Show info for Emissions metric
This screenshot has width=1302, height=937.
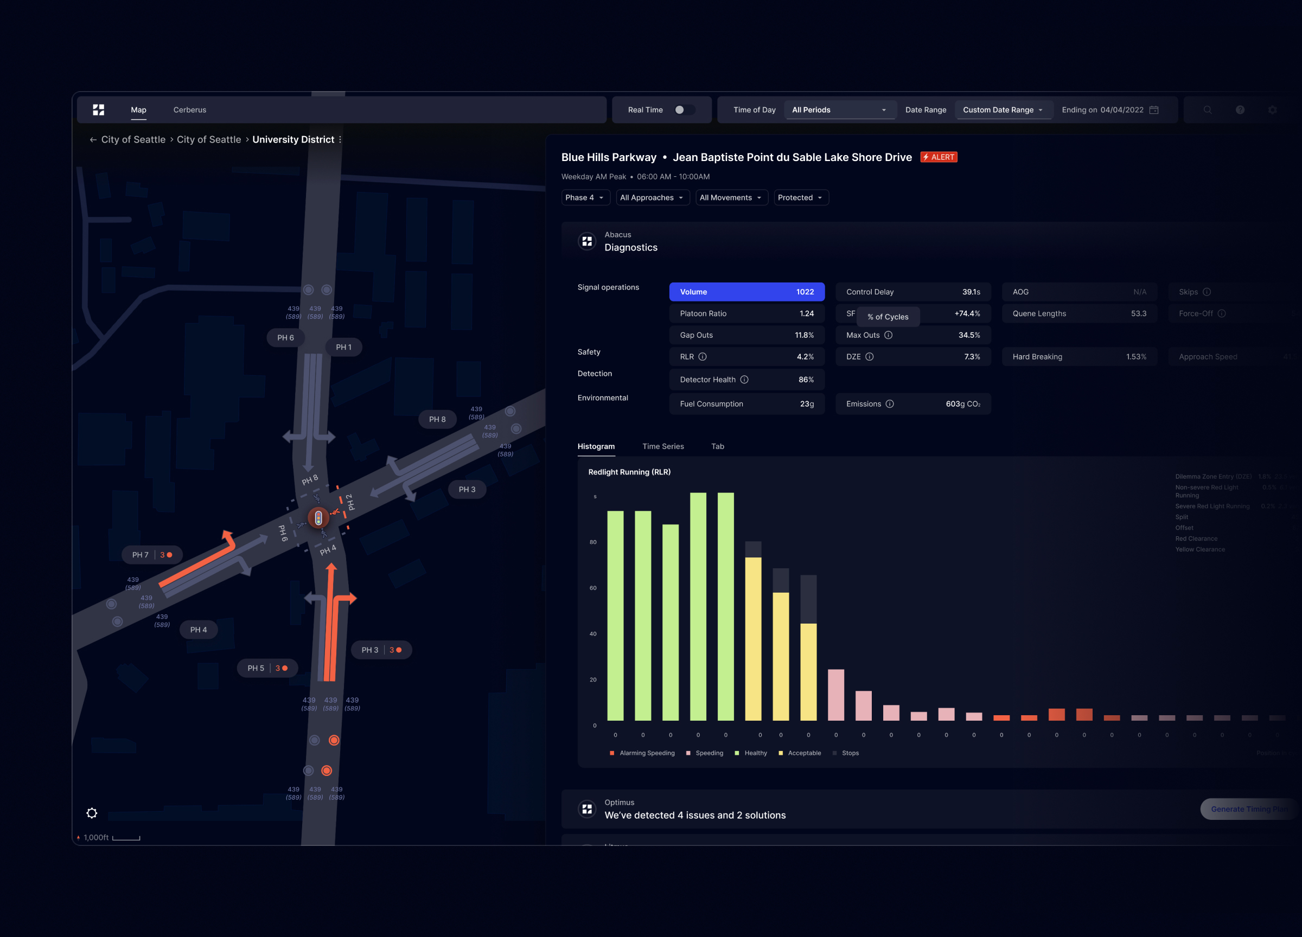point(889,404)
